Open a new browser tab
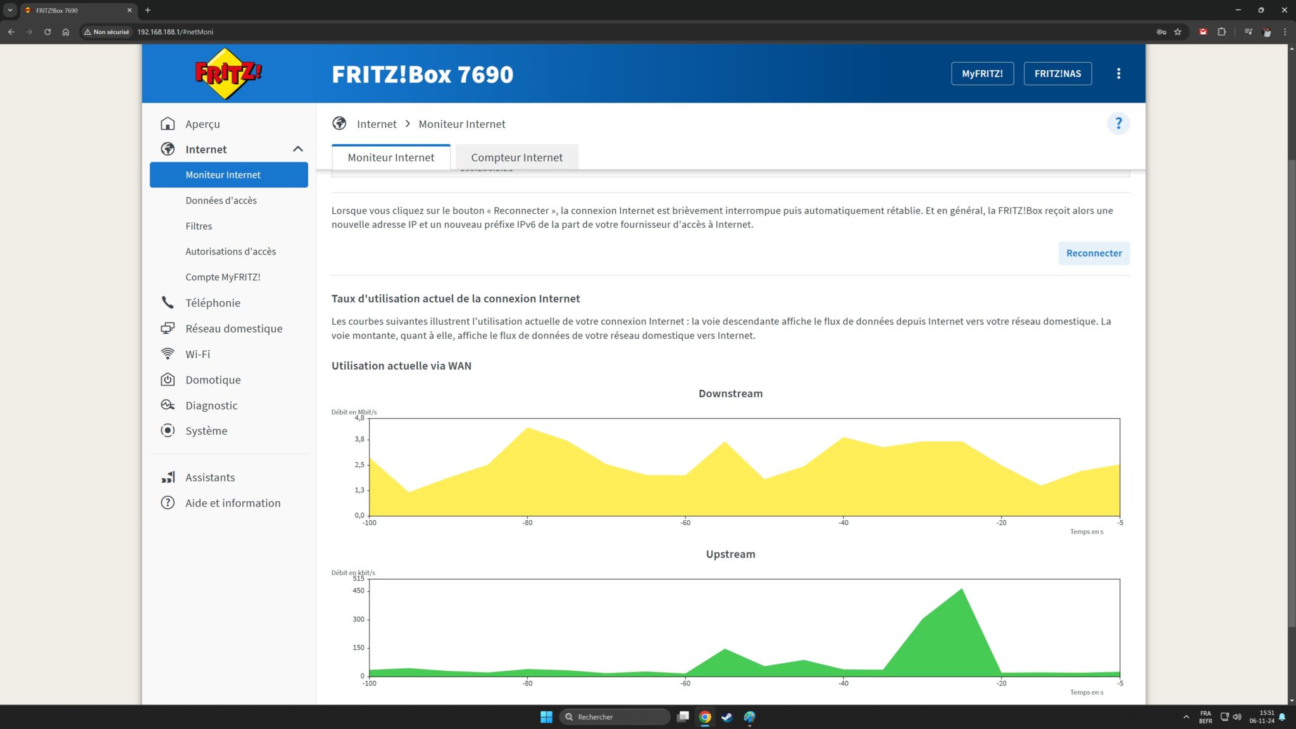The height and width of the screenshot is (729, 1296). [147, 10]
